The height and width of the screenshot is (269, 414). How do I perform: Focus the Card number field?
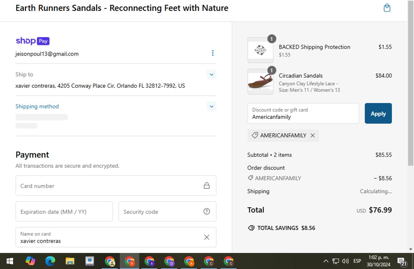point(110,186)
